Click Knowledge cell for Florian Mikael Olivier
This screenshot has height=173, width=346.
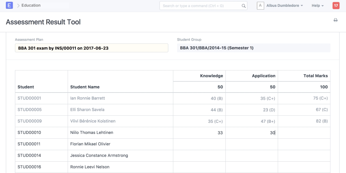pyautogui.click(x=199, y=144)
